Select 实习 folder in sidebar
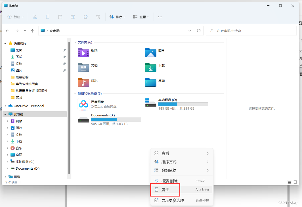 click(19, 97)
